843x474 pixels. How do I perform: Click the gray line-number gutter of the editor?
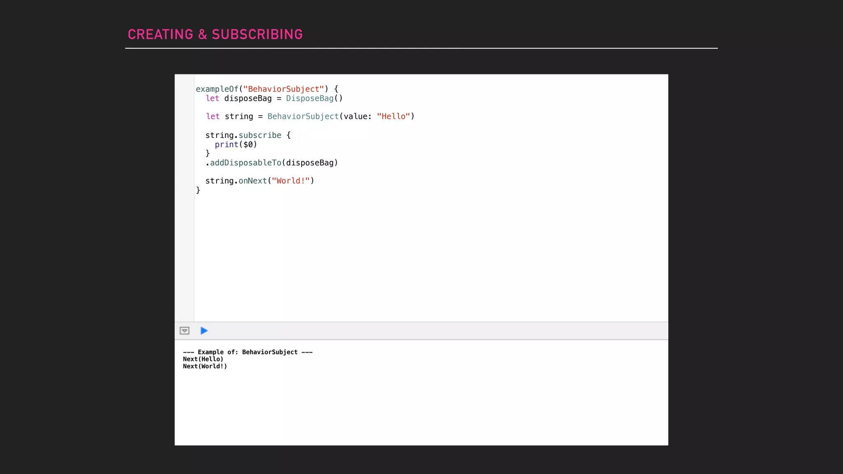click(x=184, y=197)
